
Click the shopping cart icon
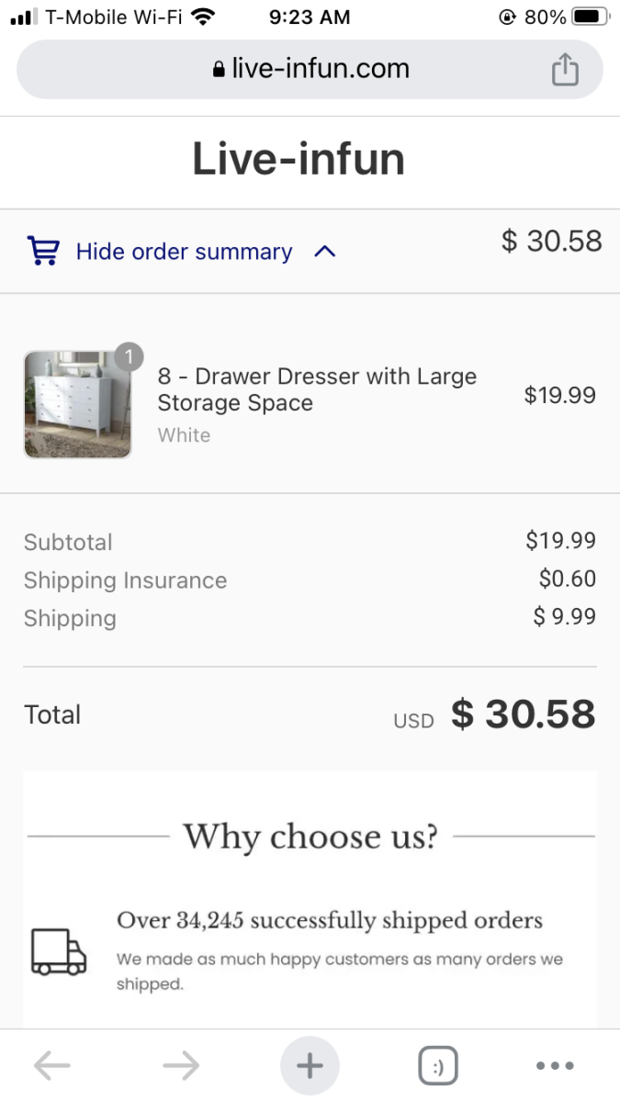(x=43, y=251)
